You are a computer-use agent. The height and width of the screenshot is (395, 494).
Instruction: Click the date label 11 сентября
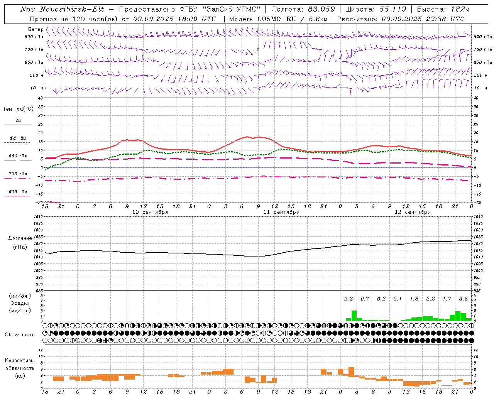tap(281, 212)
